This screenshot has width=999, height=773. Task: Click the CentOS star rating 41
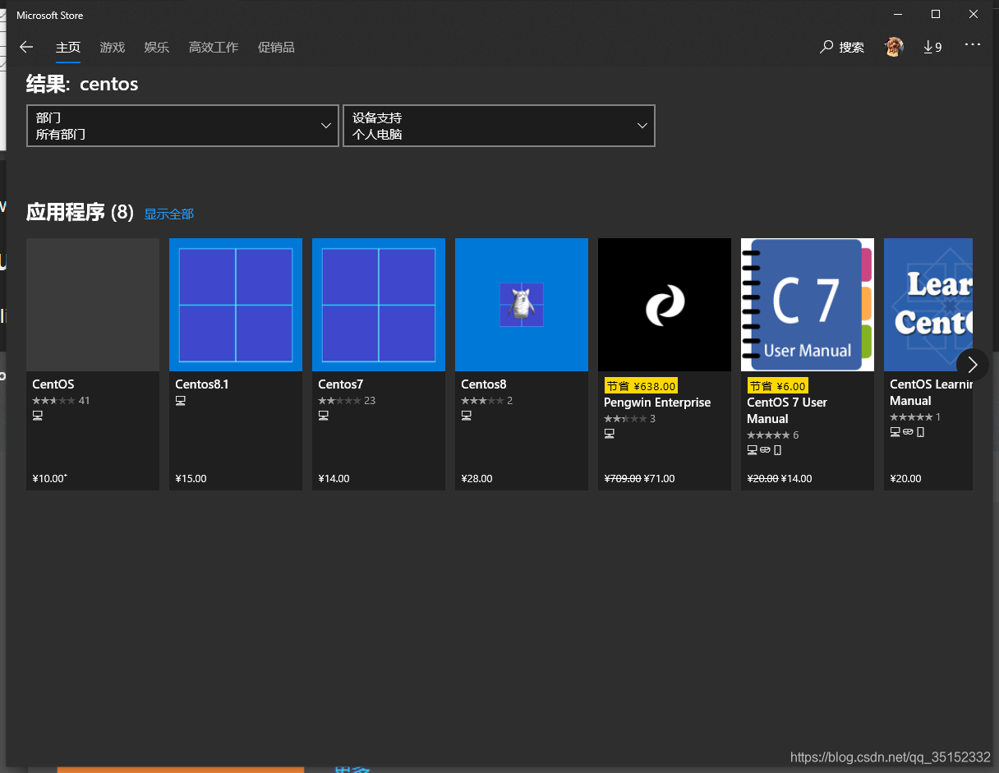coord(61,401)
